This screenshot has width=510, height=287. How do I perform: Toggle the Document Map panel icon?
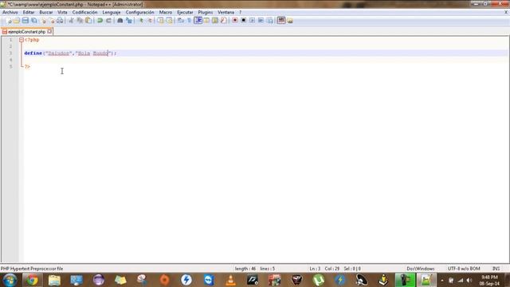coord(215,21)
